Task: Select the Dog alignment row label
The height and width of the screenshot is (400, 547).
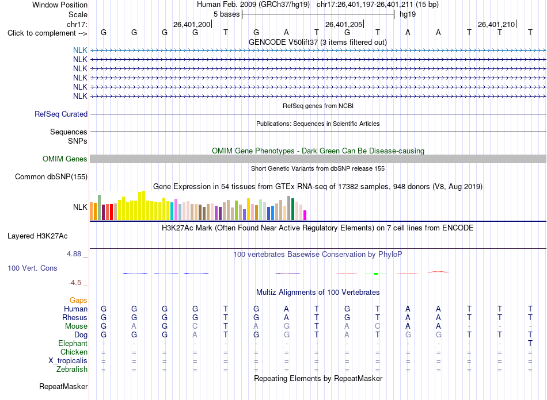Action: tap(81, 335)
